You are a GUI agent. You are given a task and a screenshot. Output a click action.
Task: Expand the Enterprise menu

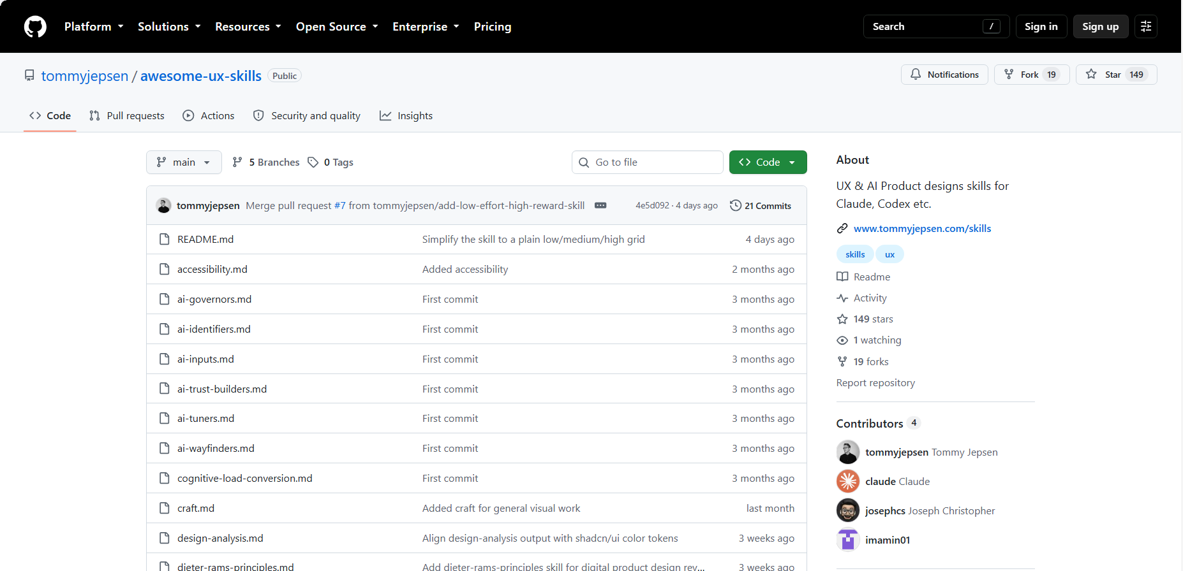[426, 27]
